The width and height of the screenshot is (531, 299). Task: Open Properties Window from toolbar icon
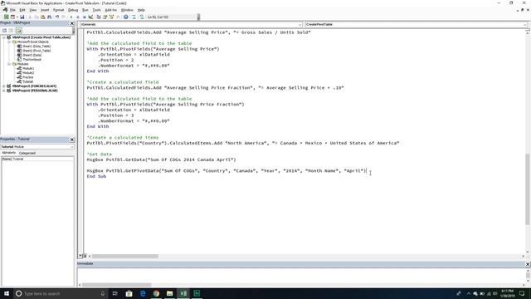click(105, 17)
